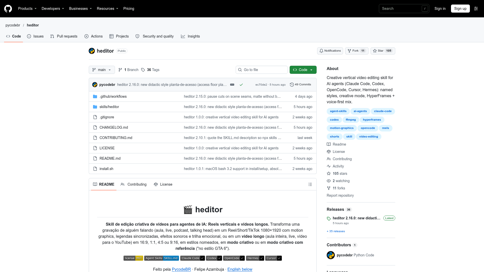This screenshot has width=484, height=272.
Task: Select the Contributing tab above the README
Action: pos(134,184)
